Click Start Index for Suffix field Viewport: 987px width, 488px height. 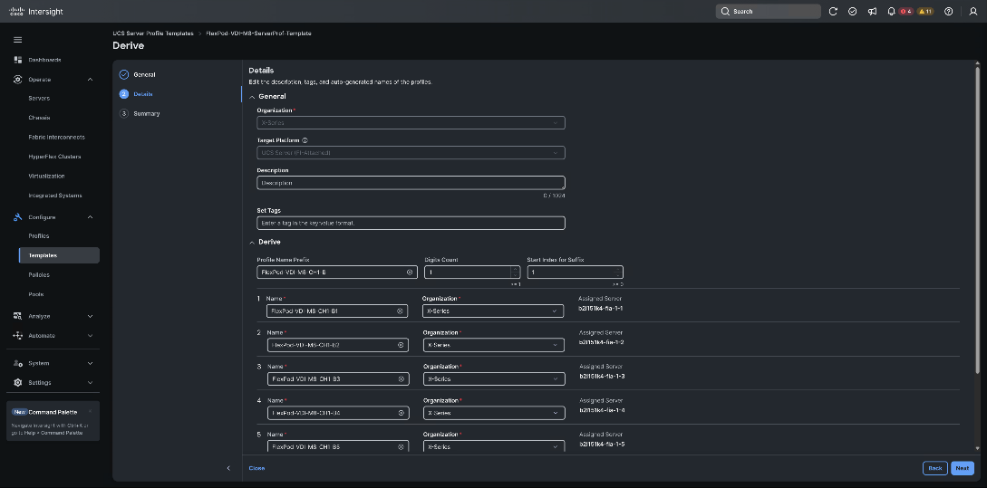(x=576, y=273)
